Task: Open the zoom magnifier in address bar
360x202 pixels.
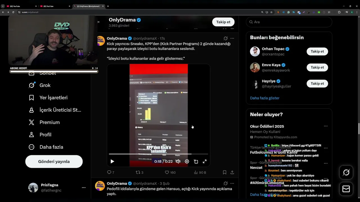Action: tap(262, 12)
